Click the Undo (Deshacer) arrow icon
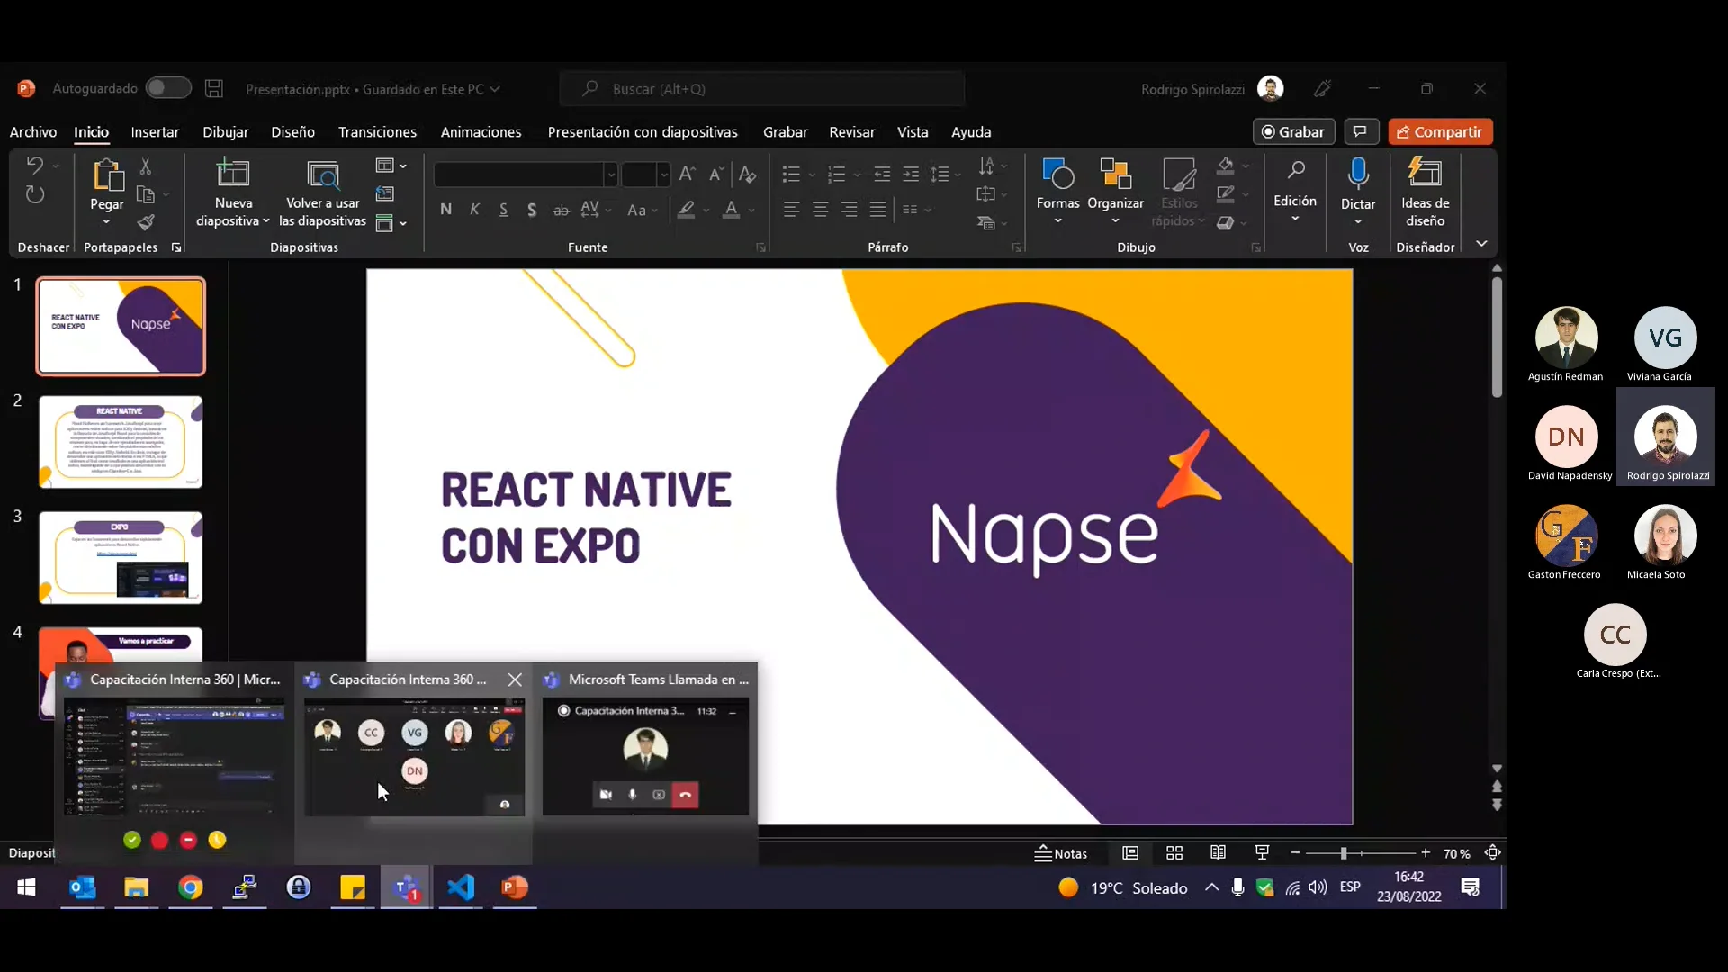Viewport: 1728px width, 972px height. pos(34,166)
